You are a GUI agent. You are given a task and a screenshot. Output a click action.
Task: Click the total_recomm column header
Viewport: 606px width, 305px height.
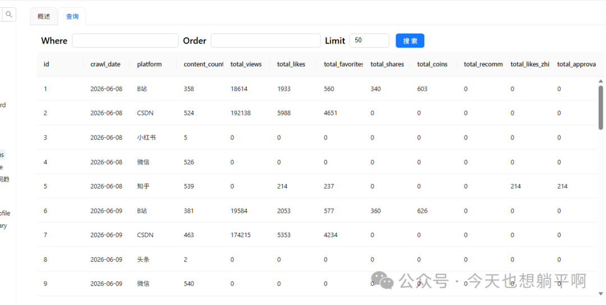[484, 64]
